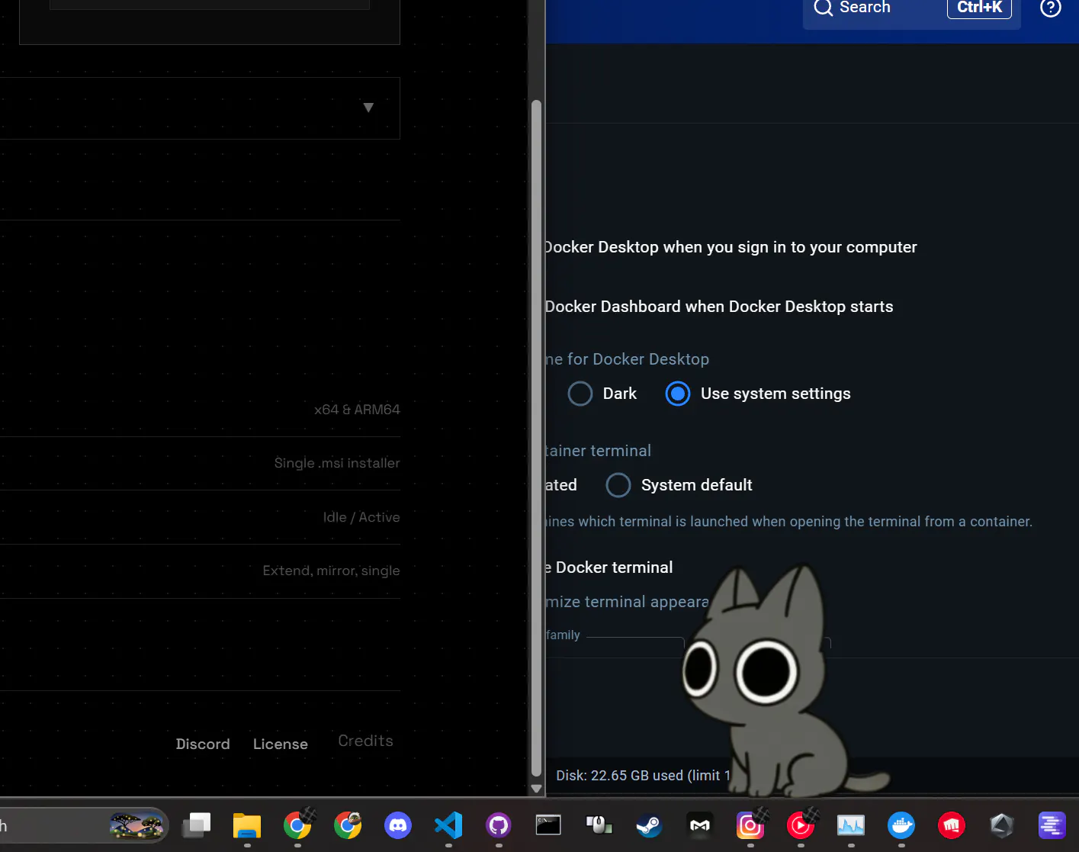Click the magnifier icon in Docker search
The width and height of the screenshot is (1079, 852).
click(x=824, y=8)
